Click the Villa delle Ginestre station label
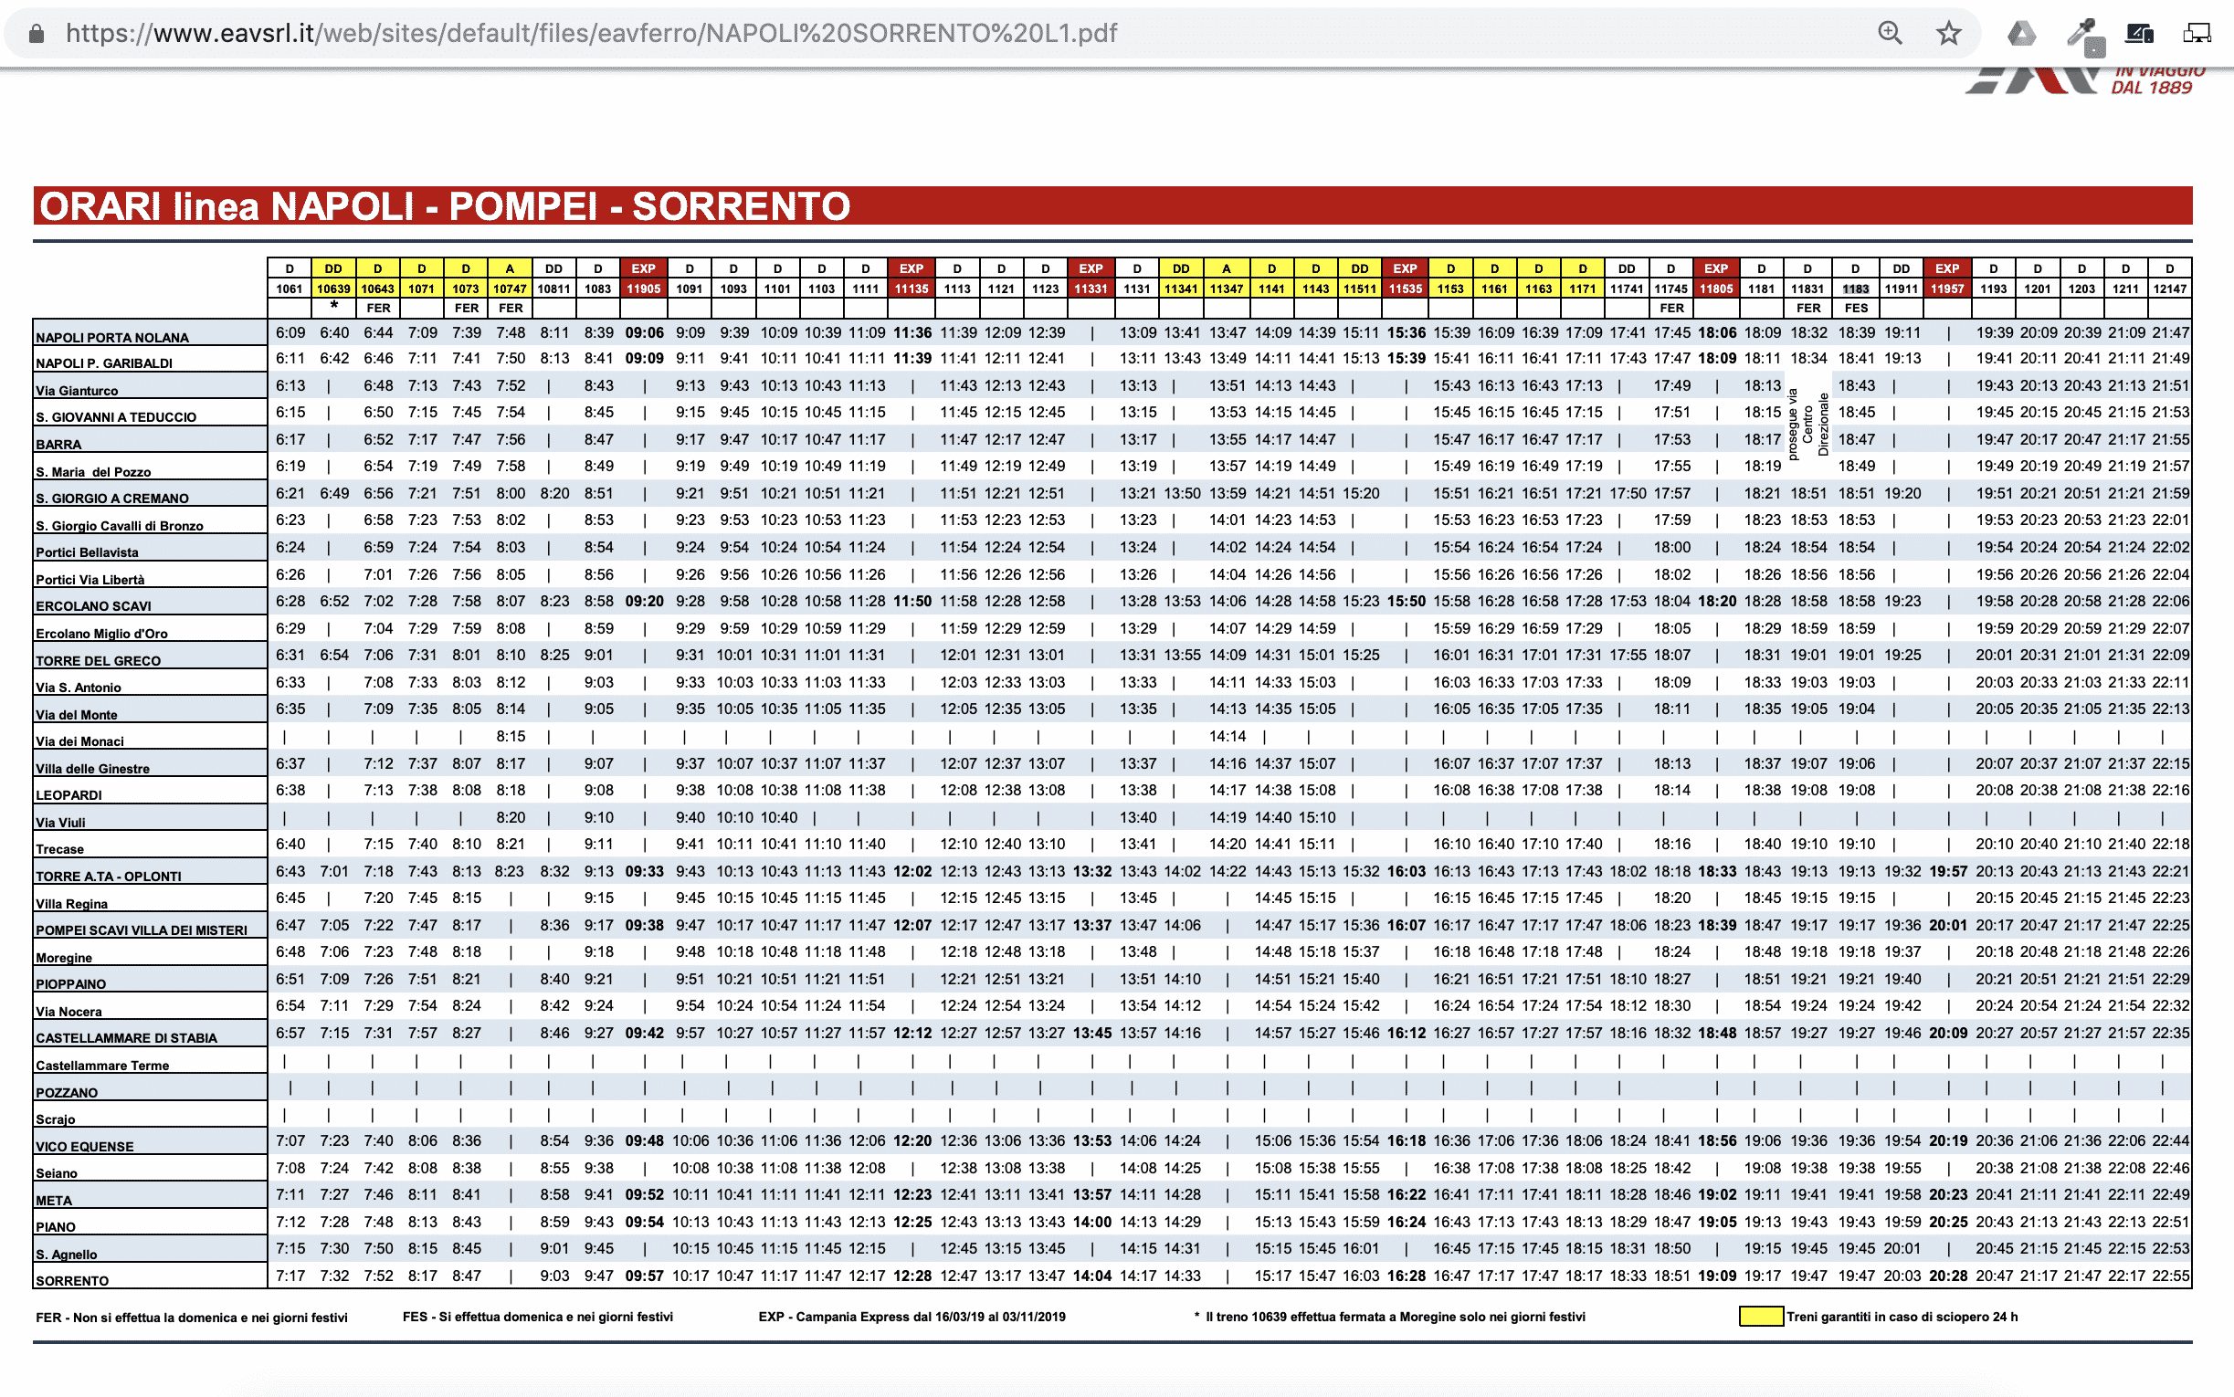Viewport: 2234px width, 1397px height. coord(92,769)
